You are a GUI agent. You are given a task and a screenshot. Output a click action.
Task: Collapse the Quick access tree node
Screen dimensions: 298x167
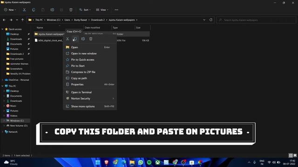(2, 29)
